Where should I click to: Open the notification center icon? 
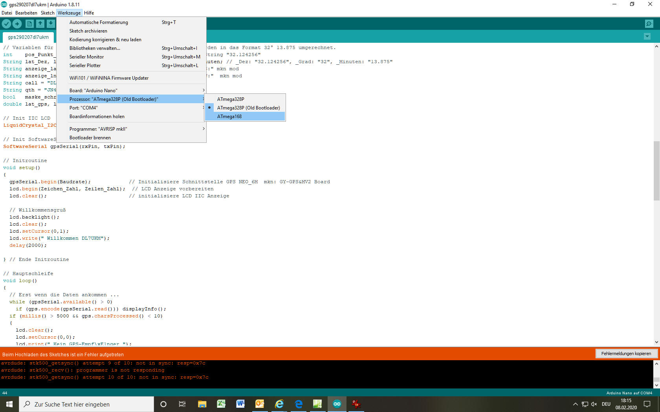[647, 404]
